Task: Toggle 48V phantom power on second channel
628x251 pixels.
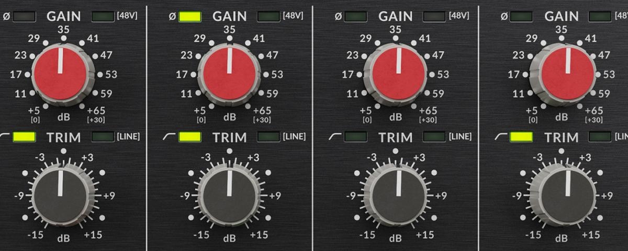Action: pyautogui.click(x=269, y=16)
